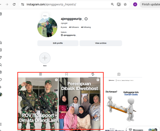View the 48 following list

(86, 27)
